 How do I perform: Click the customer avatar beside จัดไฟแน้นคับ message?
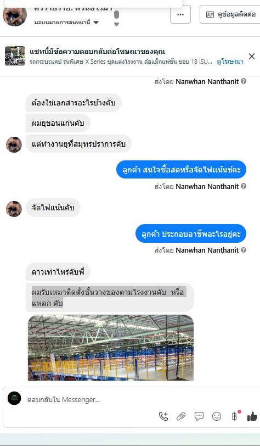pos(14,209)
